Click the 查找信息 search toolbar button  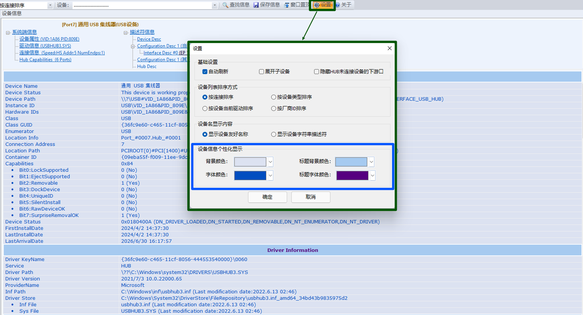click(x=236, y=5)
